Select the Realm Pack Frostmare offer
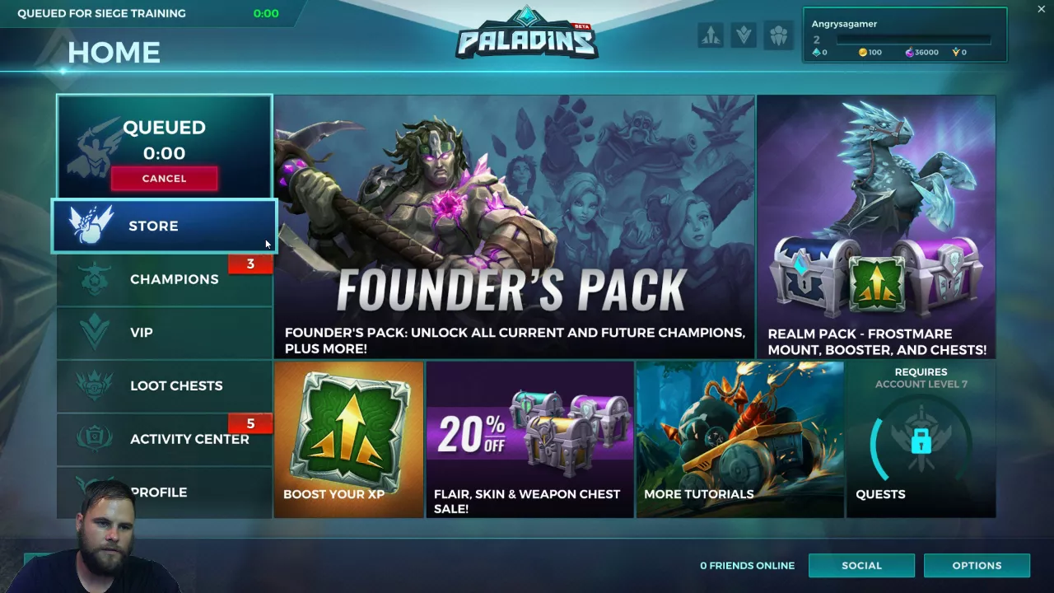Image resolution: width=1054 pixels, height=593 pixels. click(876, 226)
